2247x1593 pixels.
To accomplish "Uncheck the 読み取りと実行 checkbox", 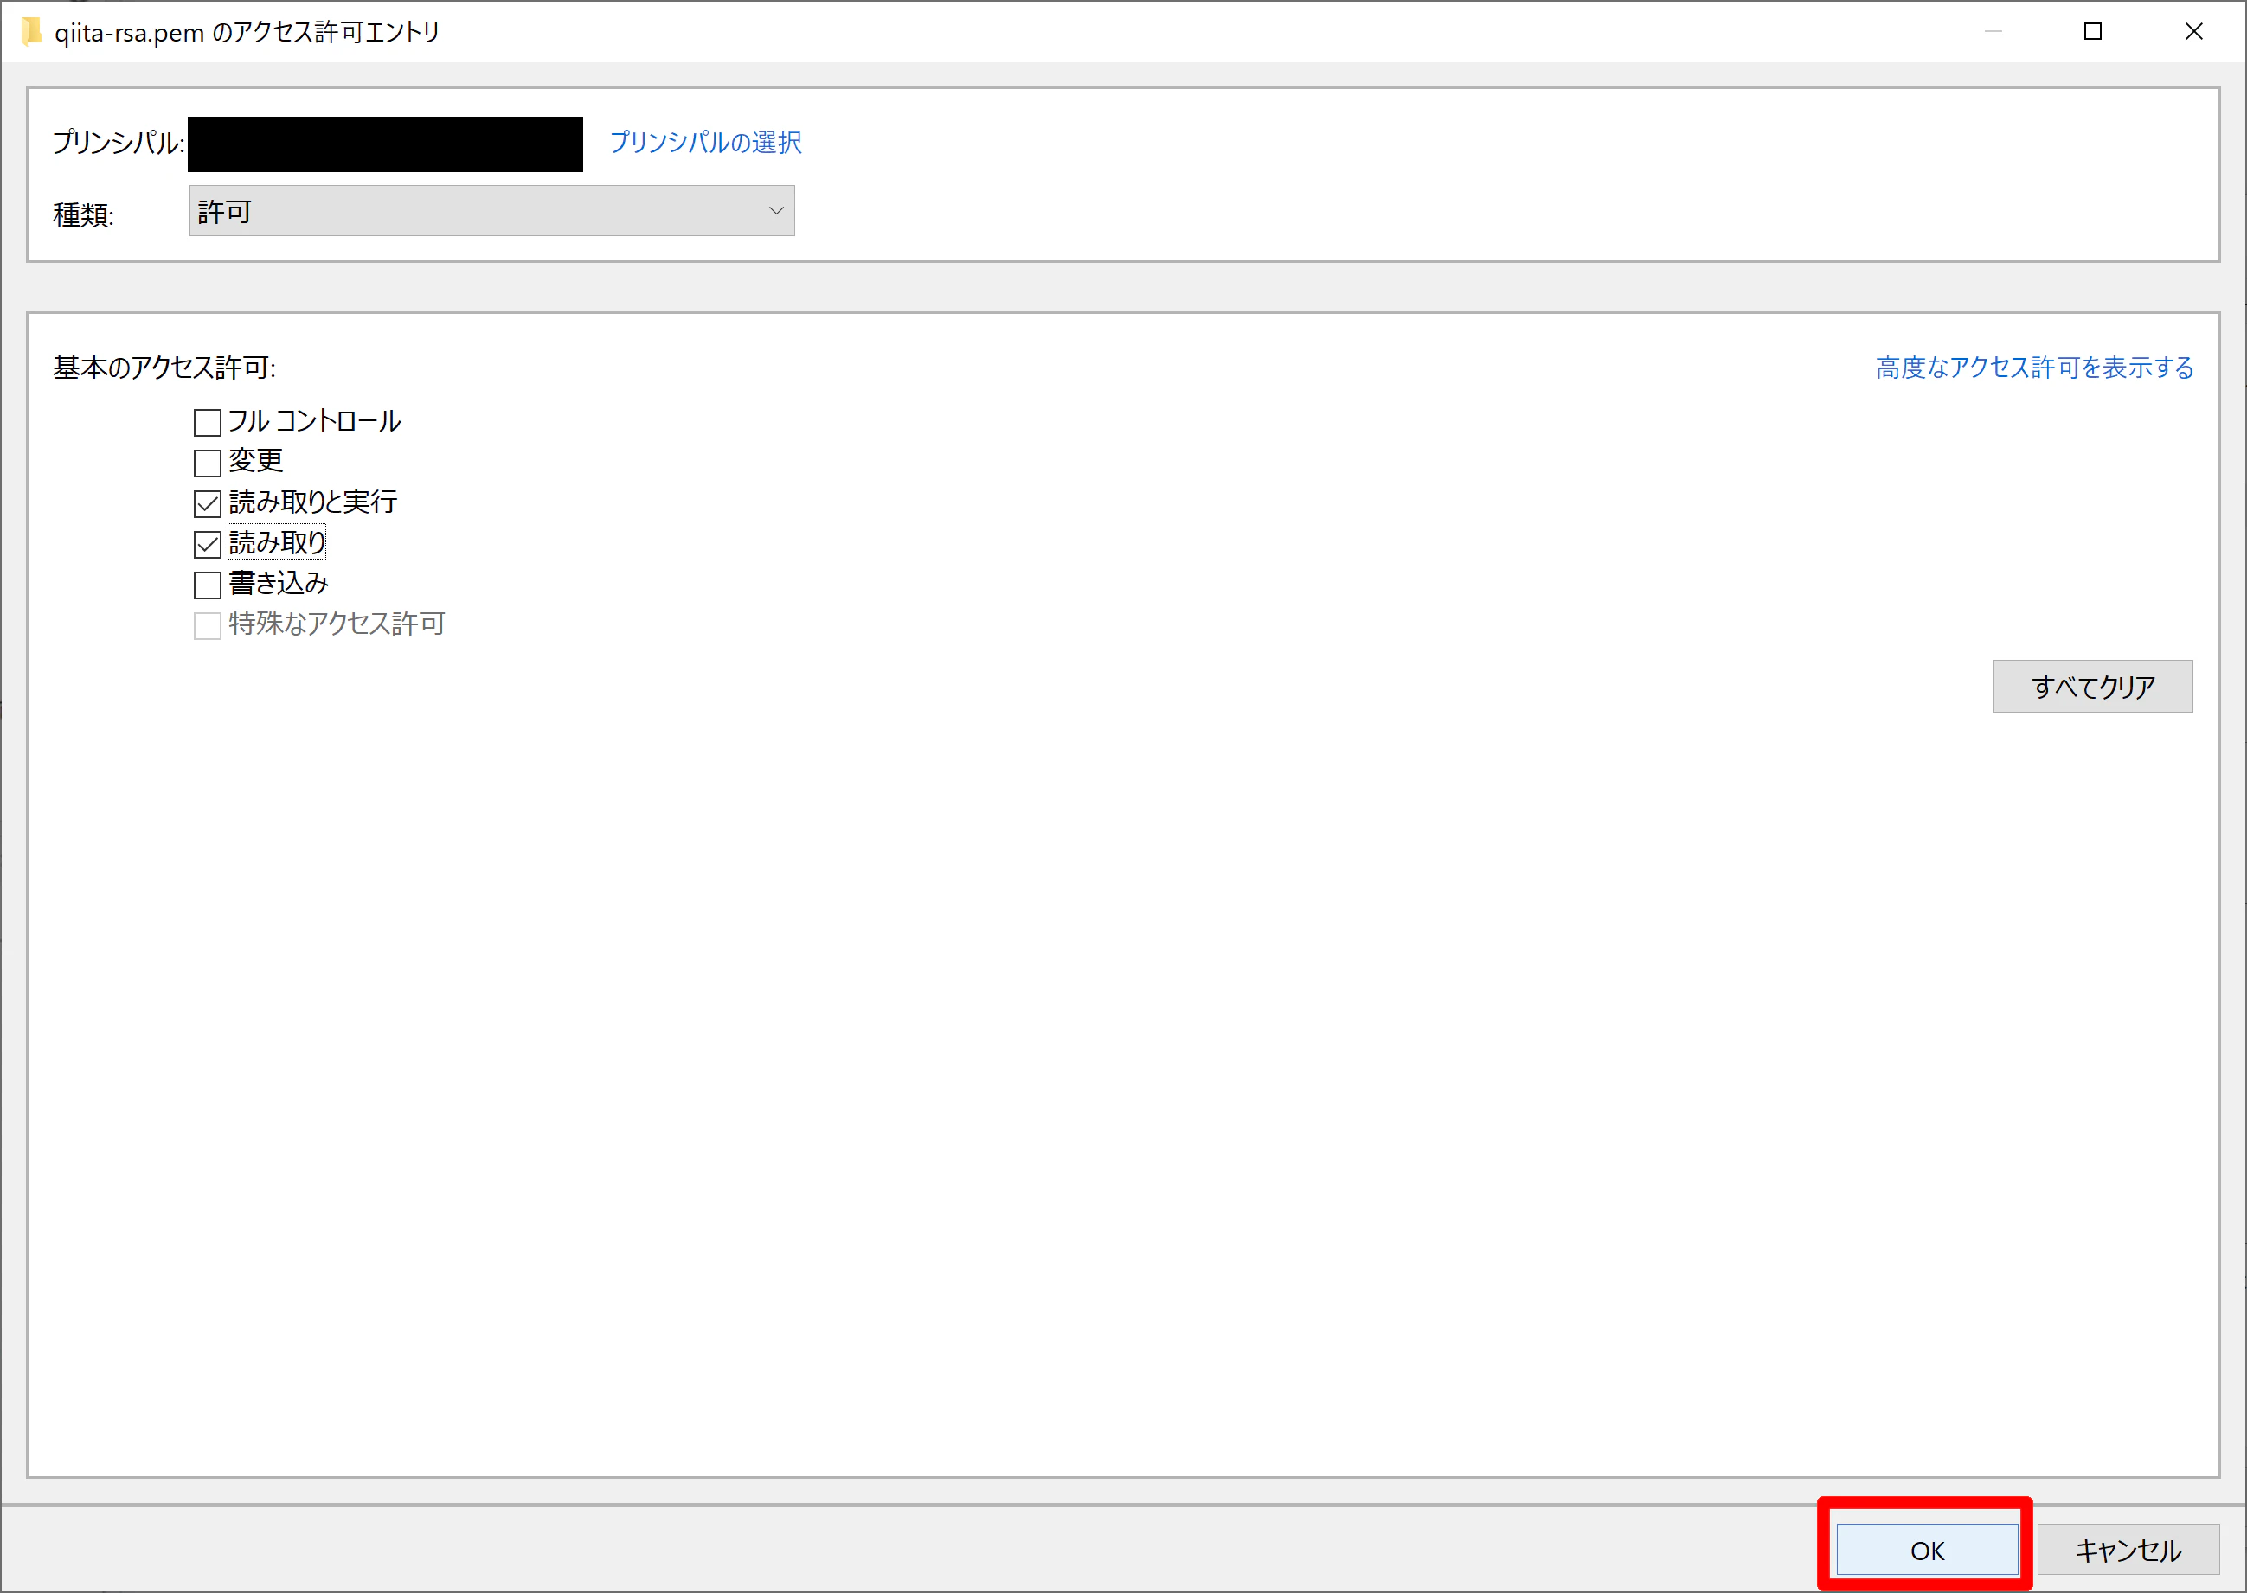I will [207, 504].
